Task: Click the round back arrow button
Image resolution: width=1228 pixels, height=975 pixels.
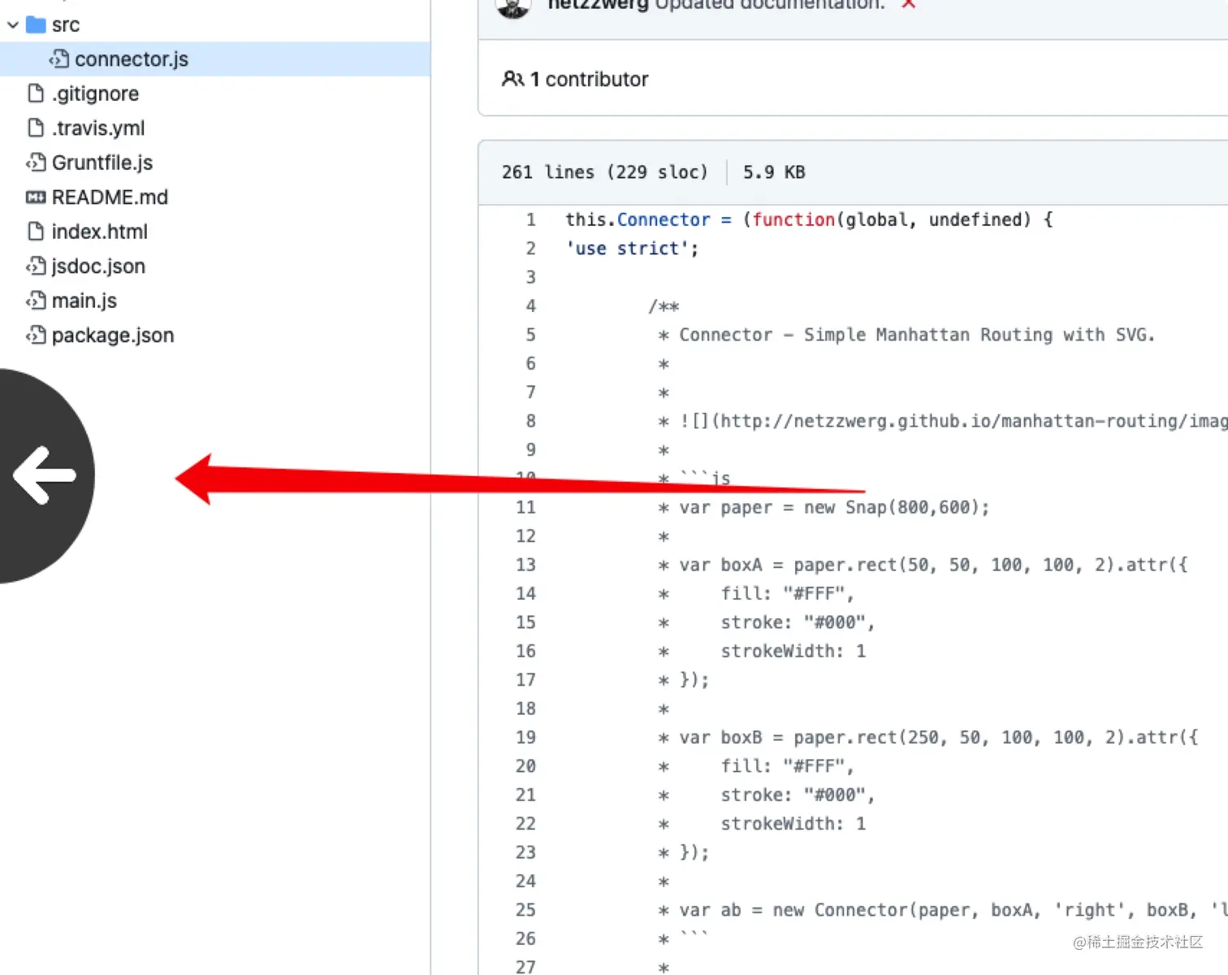Action: [46, 476]
